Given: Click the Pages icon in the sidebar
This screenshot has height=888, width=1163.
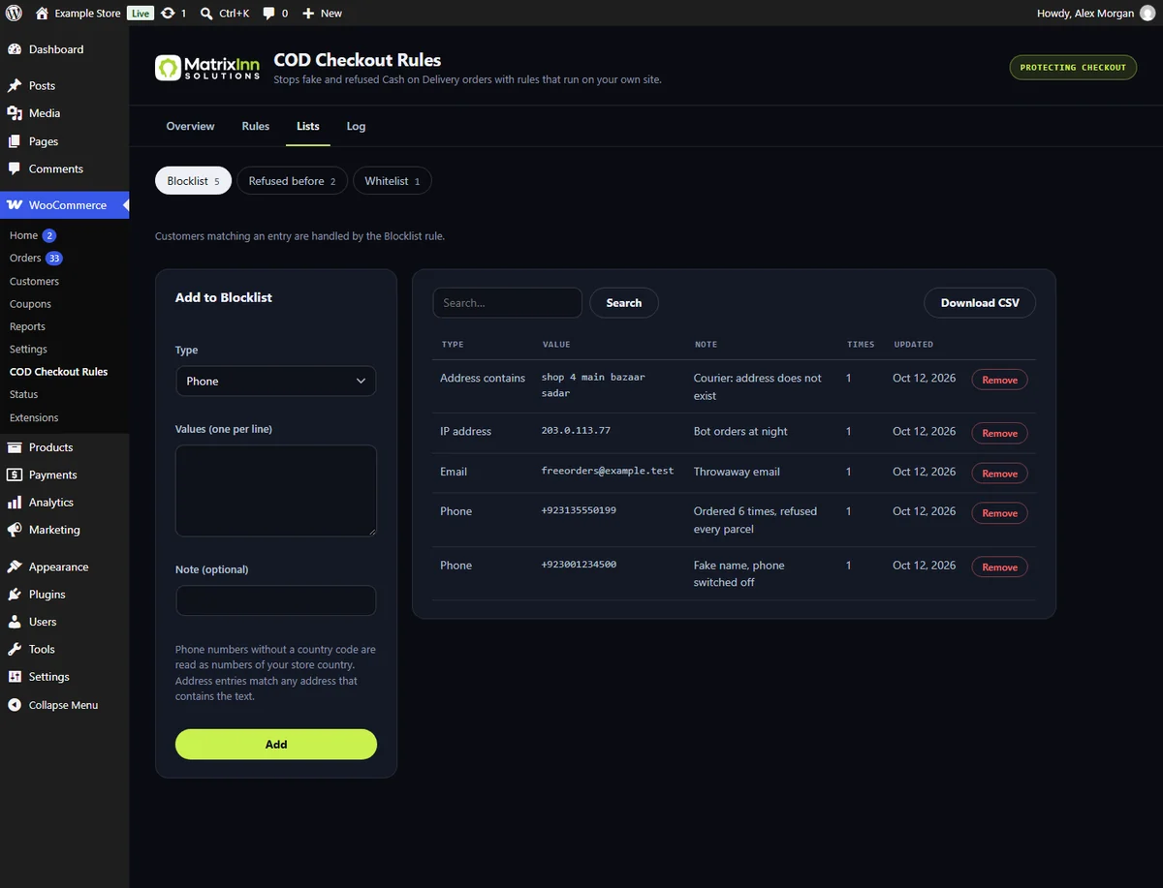Looking at the screenshot, I should pyautogui.click(x=15, y=141).
